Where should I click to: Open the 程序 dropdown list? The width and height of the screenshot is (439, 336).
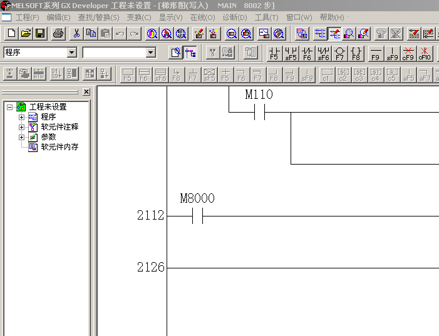(71, 53)
